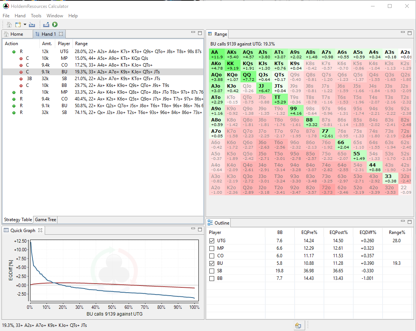Click the green dot on UTG raise row
The width and height of the screenshot is (416, 331).
(x=14, y=52)
